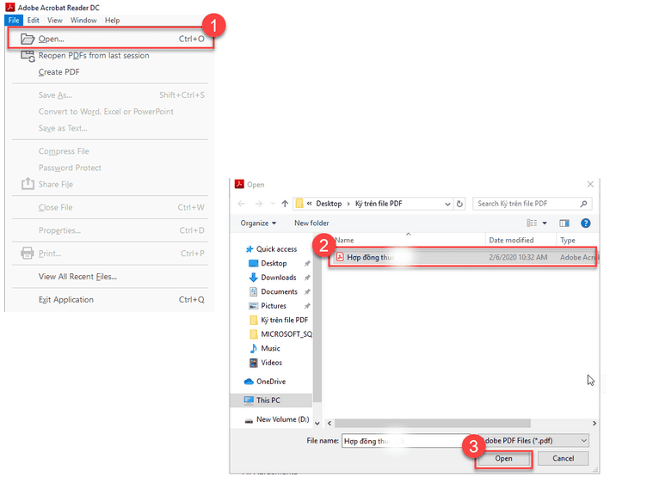Open the Window menu
Viewport: 659px width, 477px height.
pyautogui.click(x=83, y=20)
